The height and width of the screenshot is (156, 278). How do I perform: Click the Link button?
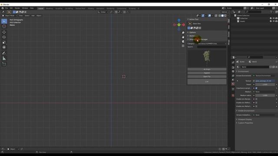point(207,81)
